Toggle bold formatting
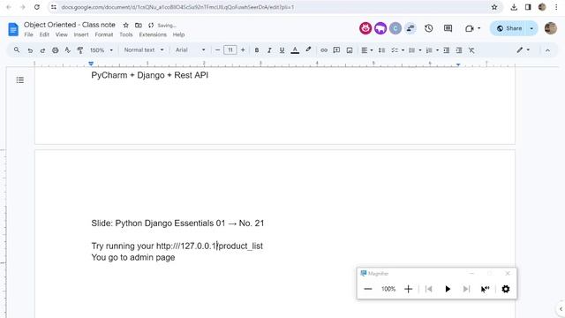The height and width of the screenshot is (318, 565). coord(257,50)
